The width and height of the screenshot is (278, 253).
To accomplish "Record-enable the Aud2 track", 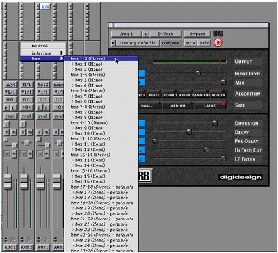I will pos(23,124).
